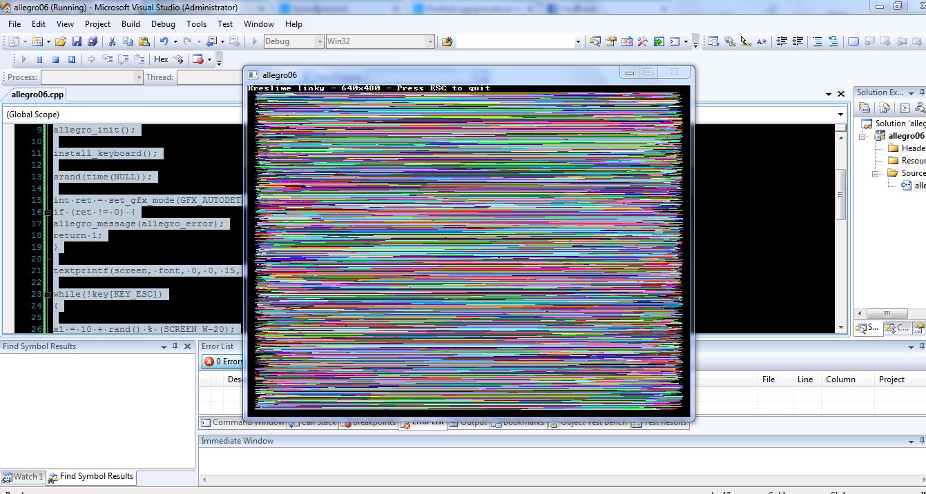Toggle the 0 Errors filter button
Screen dimensions: 926x494
[222, 362]
